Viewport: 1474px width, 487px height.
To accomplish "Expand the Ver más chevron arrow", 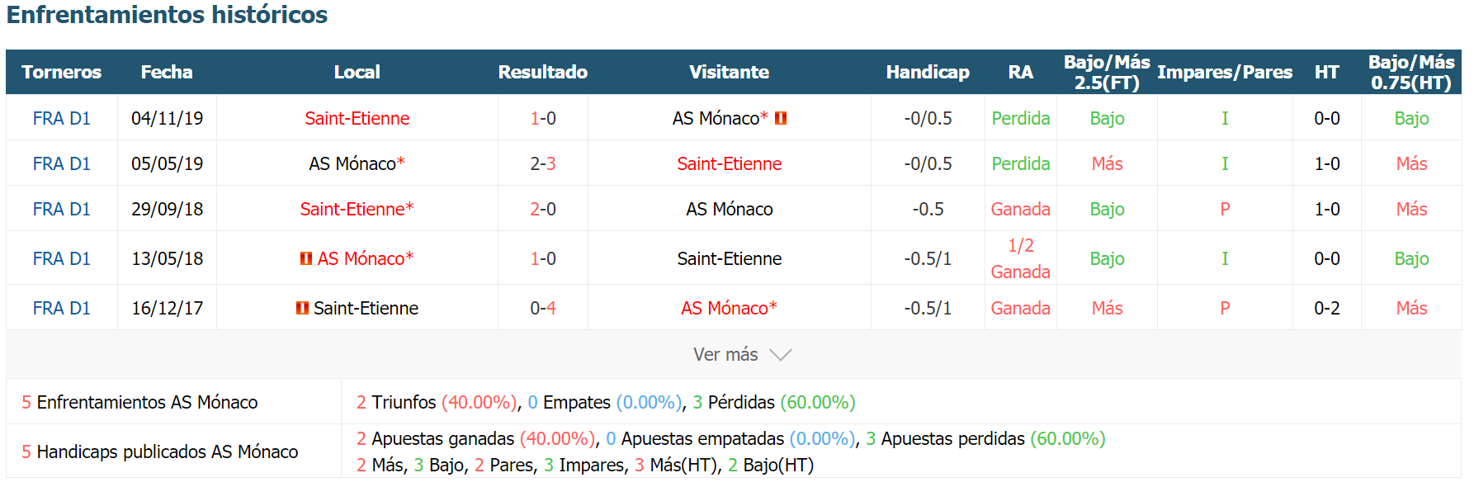I will (x=780, y=355).
